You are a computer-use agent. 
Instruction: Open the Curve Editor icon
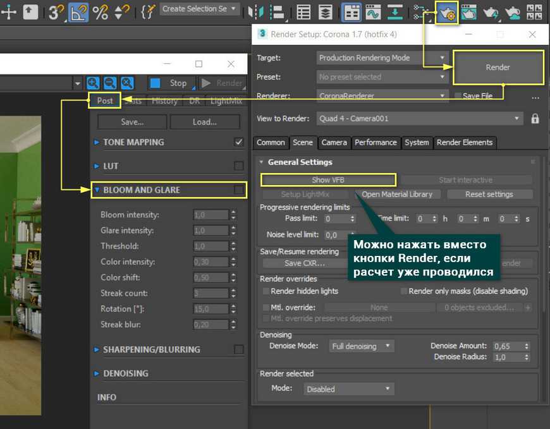pyautogui.click(x=373, y=12)
